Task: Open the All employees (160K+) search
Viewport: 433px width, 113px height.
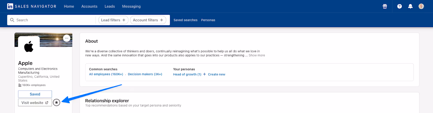Action: click(106, 74)
